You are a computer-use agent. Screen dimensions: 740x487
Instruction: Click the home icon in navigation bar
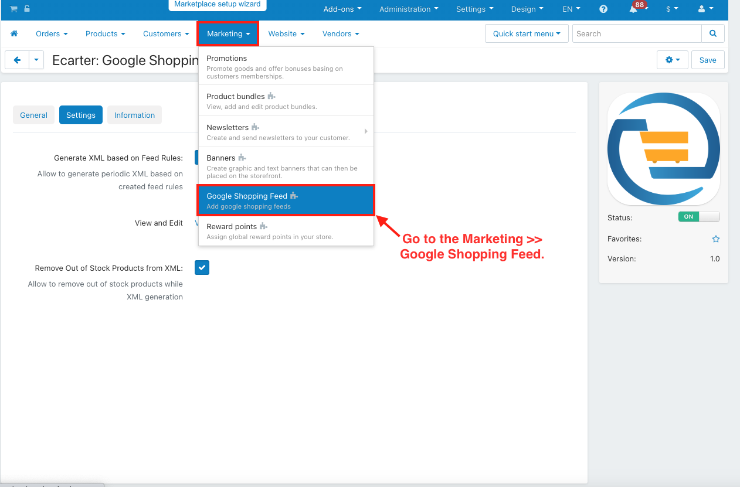(x=14, y=34)
